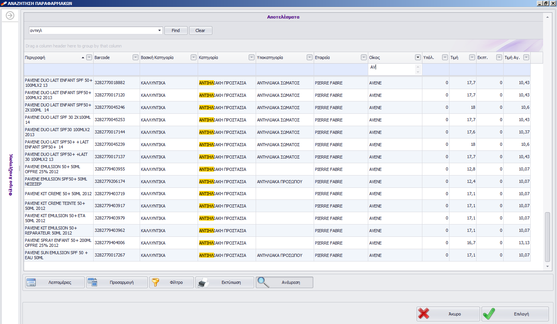Open Προσαρμογή customization button
The image size is (557, 324).
tap(117, 282)
